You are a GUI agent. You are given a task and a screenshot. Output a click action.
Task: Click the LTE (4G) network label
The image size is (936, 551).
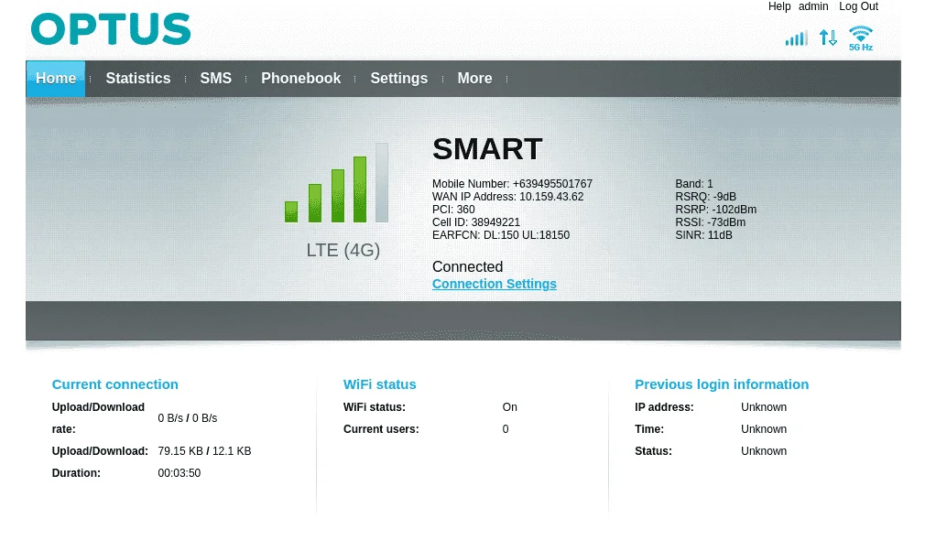click(x=343, y=250)
